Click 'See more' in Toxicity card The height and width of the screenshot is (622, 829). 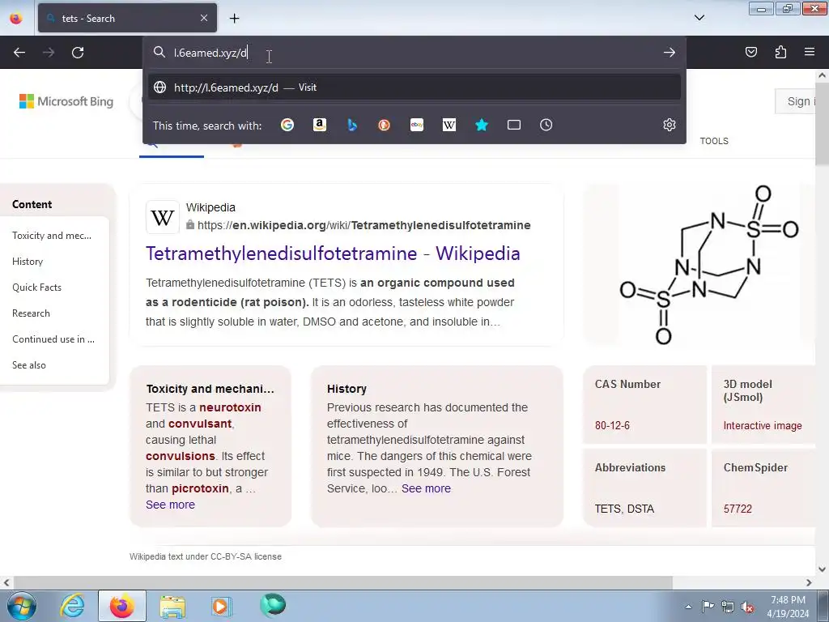click(x=170, y=505)
